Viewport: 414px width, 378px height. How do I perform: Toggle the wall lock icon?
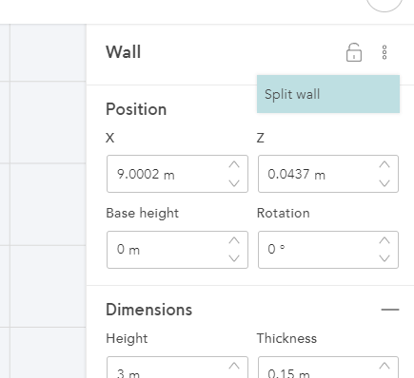[x=354, y=52]
